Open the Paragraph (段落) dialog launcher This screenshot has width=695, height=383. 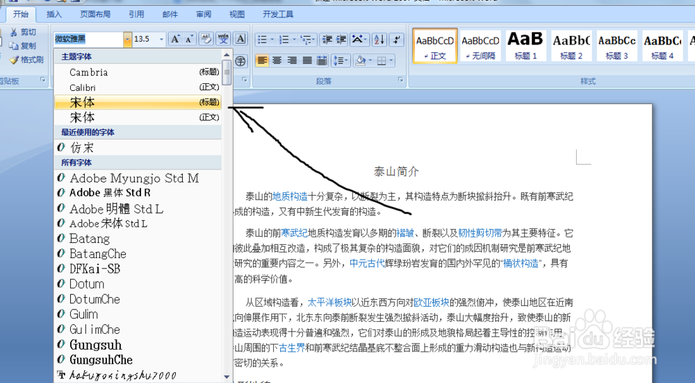tap(401, 80)
